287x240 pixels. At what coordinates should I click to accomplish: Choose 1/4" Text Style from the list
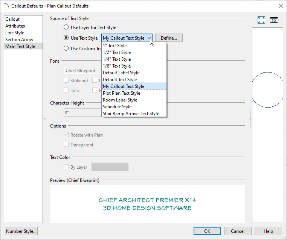point(134,59)
